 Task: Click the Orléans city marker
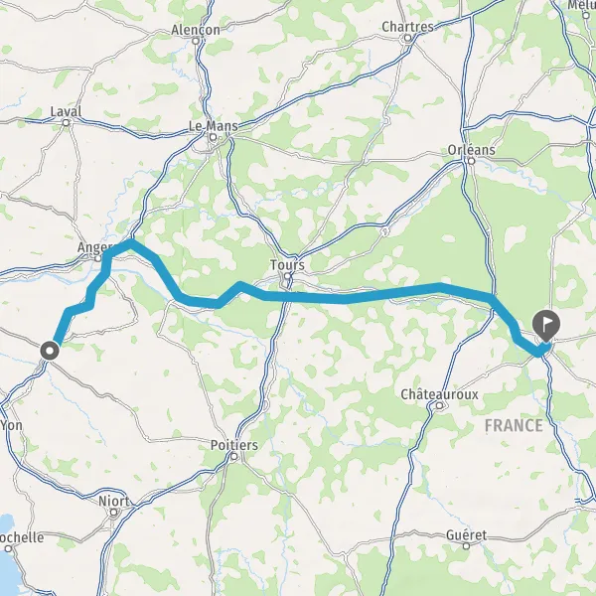pyautogui.click(x=471, y=161)
